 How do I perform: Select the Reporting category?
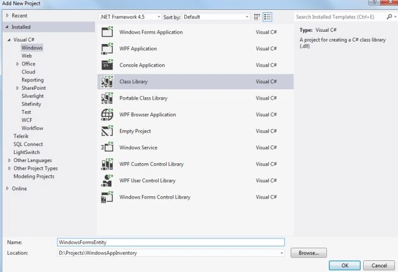pyautogui.click(x=32, y=80)
